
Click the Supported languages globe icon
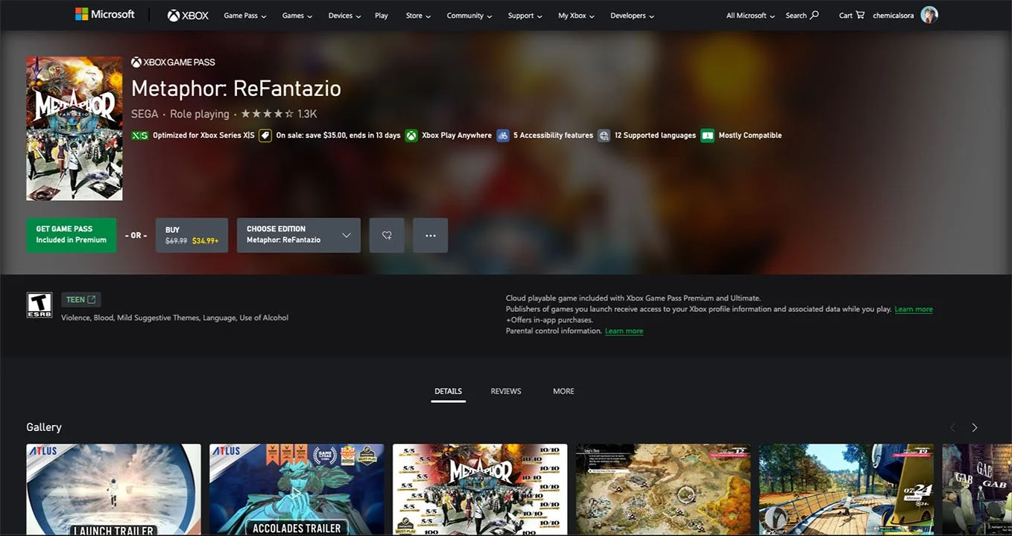pyautogui.click(x=604, y=135)
